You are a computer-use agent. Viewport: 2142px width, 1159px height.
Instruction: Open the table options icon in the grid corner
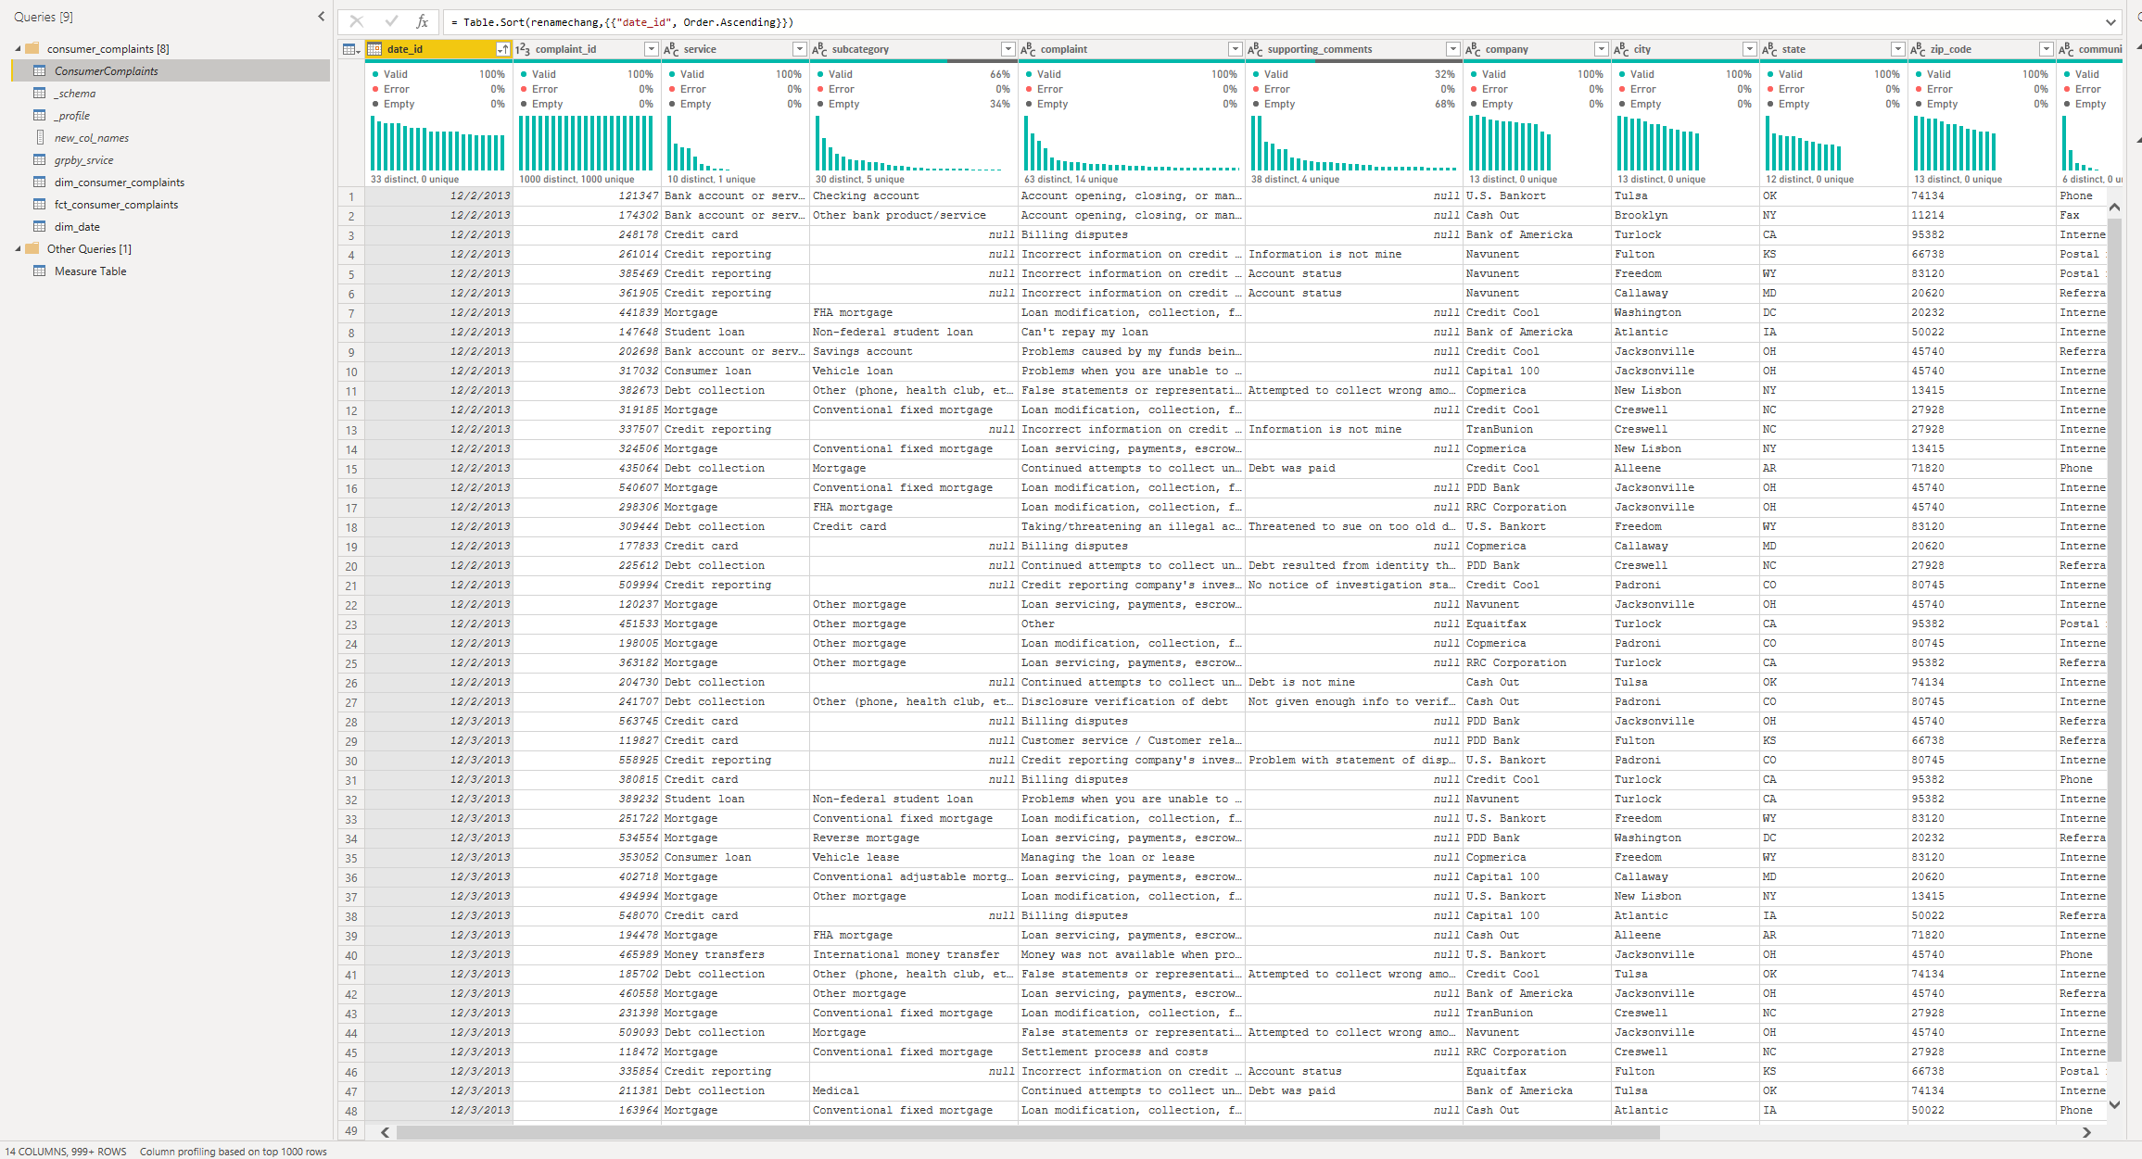point(350,49)
